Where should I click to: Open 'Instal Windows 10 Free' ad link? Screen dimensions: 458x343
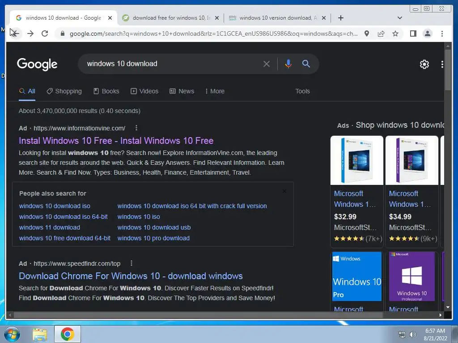coord(116,141)
